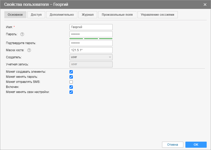Click the Имя input field

(91, 27)
